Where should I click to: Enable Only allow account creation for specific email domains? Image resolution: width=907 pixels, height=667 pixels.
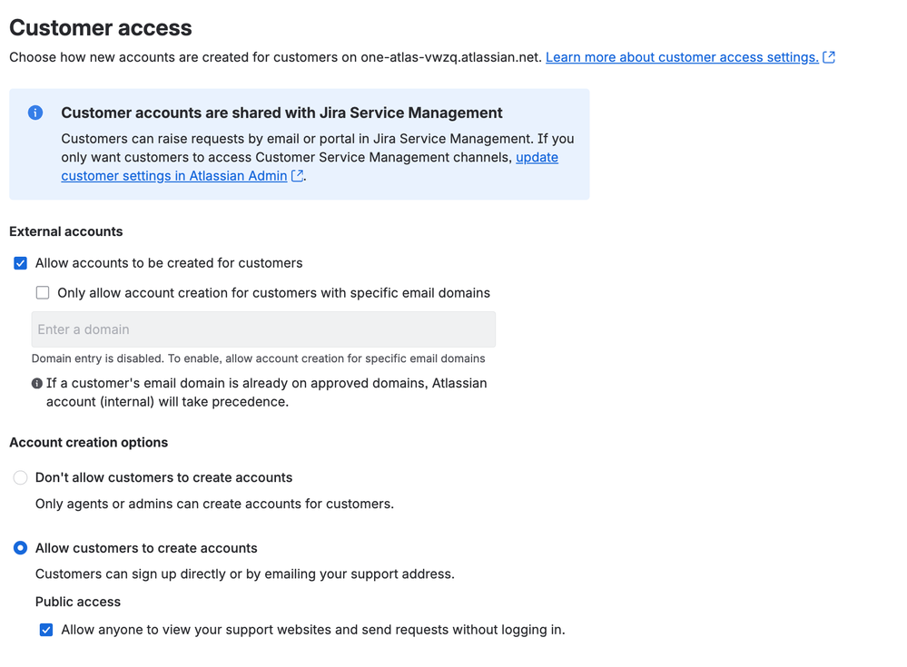[43, 292]
